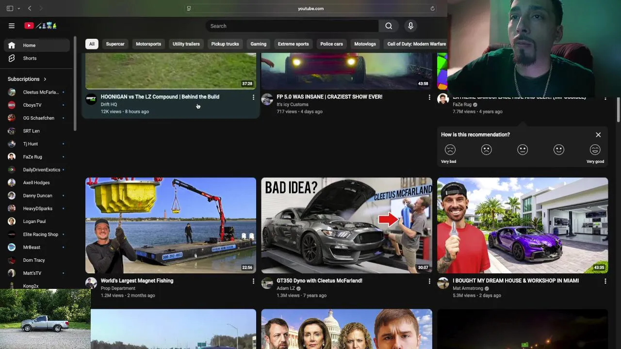The width and height of the screenshot is (621, 349).
Task: Open SRT Len subscription
Action: [37, 131]
